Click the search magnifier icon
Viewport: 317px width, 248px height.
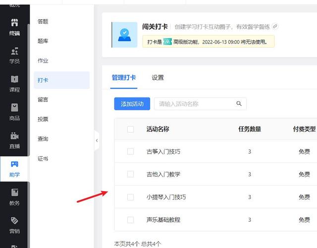point(239,104)
